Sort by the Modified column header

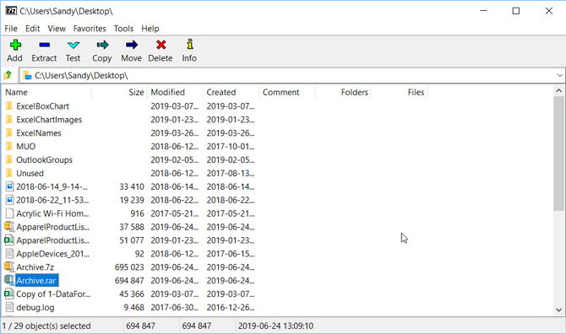(x=176, y=92)
